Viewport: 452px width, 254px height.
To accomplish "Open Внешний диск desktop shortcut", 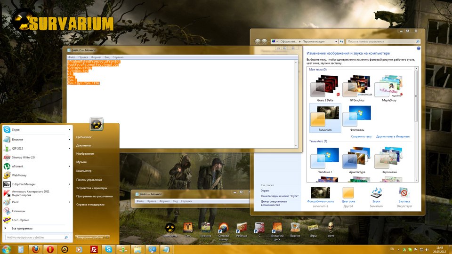I will tap(277, 231).
